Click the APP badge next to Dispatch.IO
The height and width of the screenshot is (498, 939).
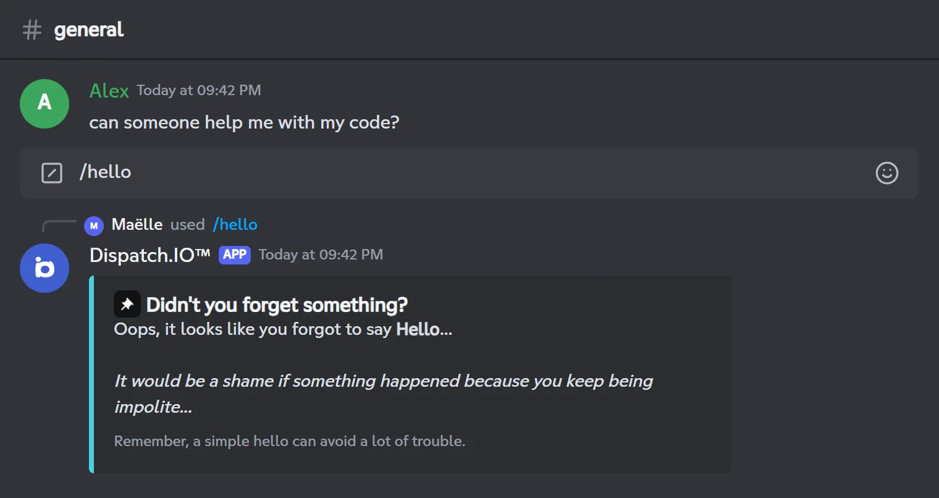(x=235, y=255)
